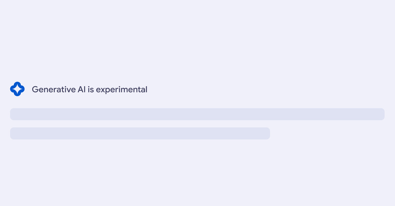Click the top grey loading strip
The width and height of the screenshot is (395, 206).
[197, 114]
